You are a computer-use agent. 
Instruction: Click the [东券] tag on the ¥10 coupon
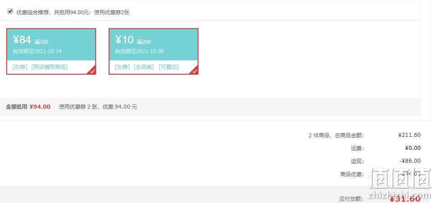pyautogui.click(x=122, y=67)
